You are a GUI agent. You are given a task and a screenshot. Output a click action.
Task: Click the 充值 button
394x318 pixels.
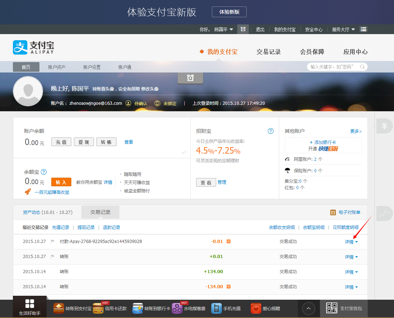61,142
